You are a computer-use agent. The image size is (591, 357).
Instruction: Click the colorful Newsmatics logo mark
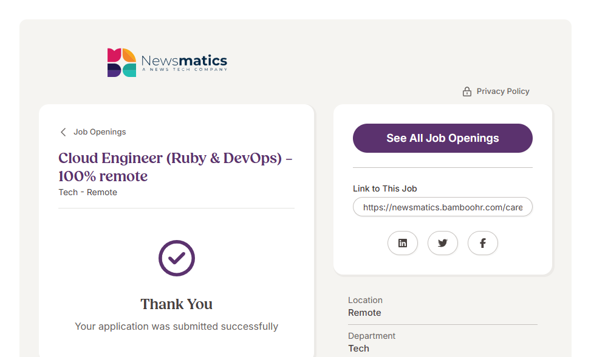(121, 62)
